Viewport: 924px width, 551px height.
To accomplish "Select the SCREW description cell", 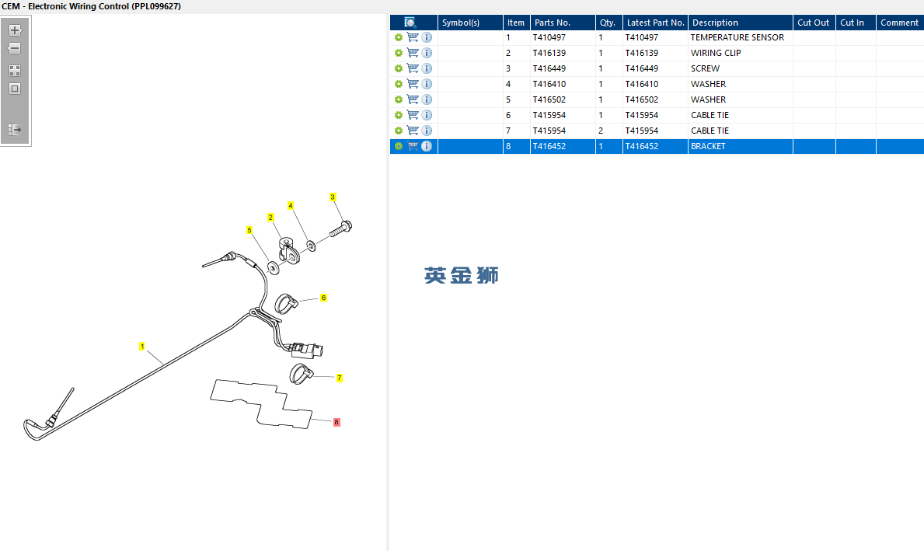I will point(740,68).
